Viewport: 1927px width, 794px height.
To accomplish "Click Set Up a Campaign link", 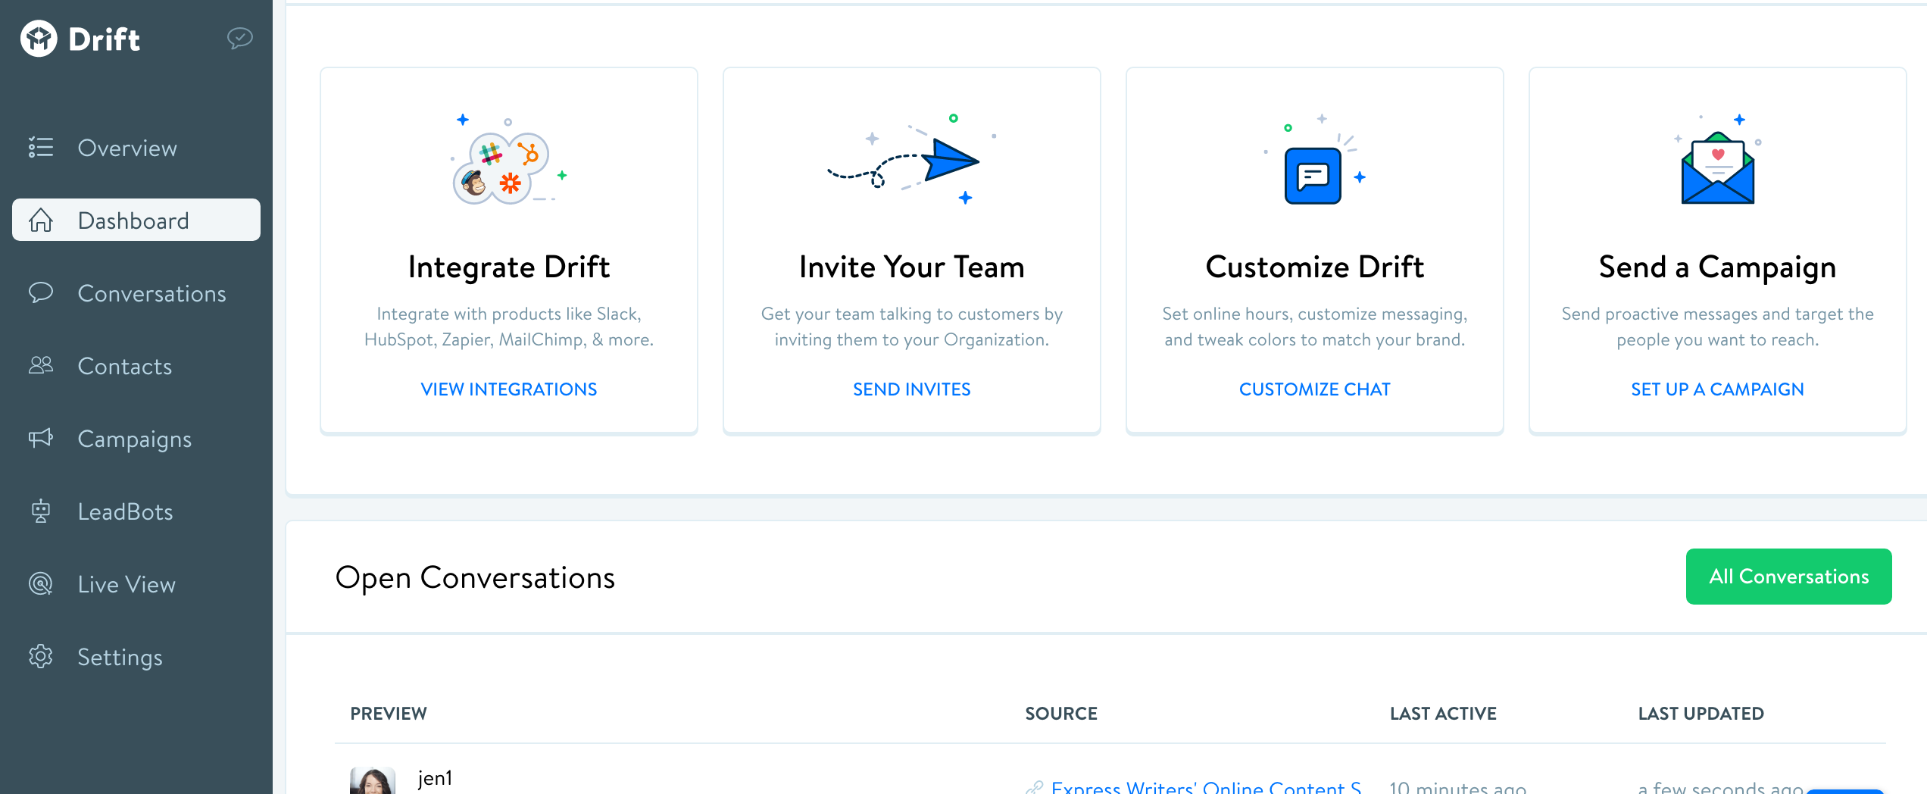I will coord(1717,389).
